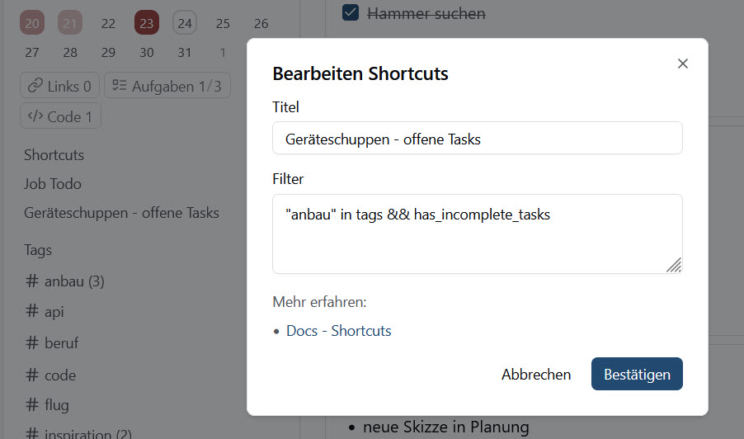Image resolution: width=744 pixels, height=439 pixels.
Task: Open Geräteschuppen - offene Tasks shortcut in sidebar
Action: 121,213
